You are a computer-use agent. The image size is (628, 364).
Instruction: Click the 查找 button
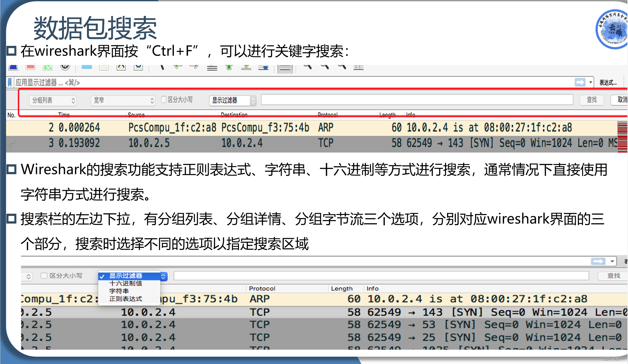click(591, 100)
